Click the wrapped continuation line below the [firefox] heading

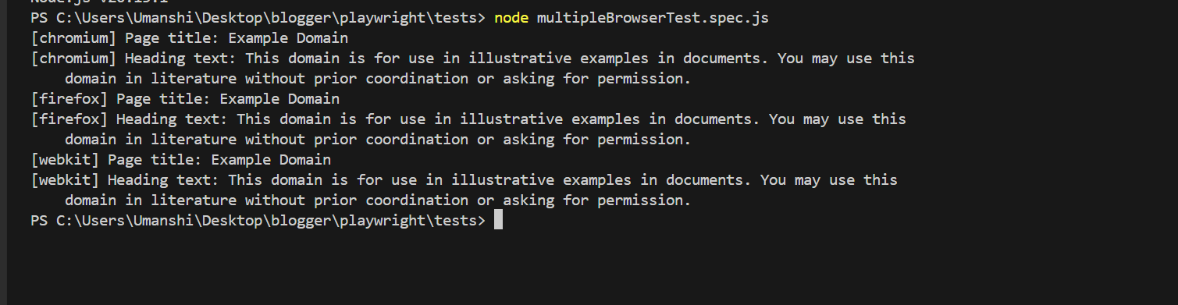click(378, 139)
